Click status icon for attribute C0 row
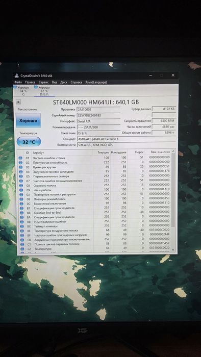 [22, 240]
